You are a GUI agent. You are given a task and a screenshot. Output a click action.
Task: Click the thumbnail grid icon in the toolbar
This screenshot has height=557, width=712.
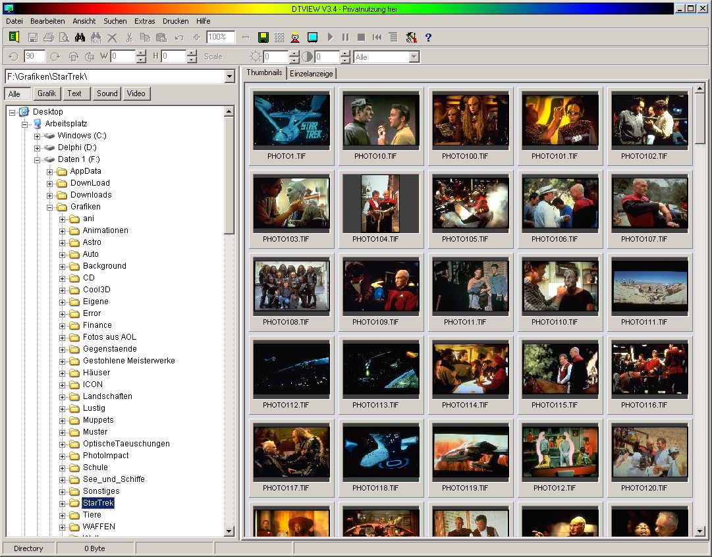tap(279, 38)
